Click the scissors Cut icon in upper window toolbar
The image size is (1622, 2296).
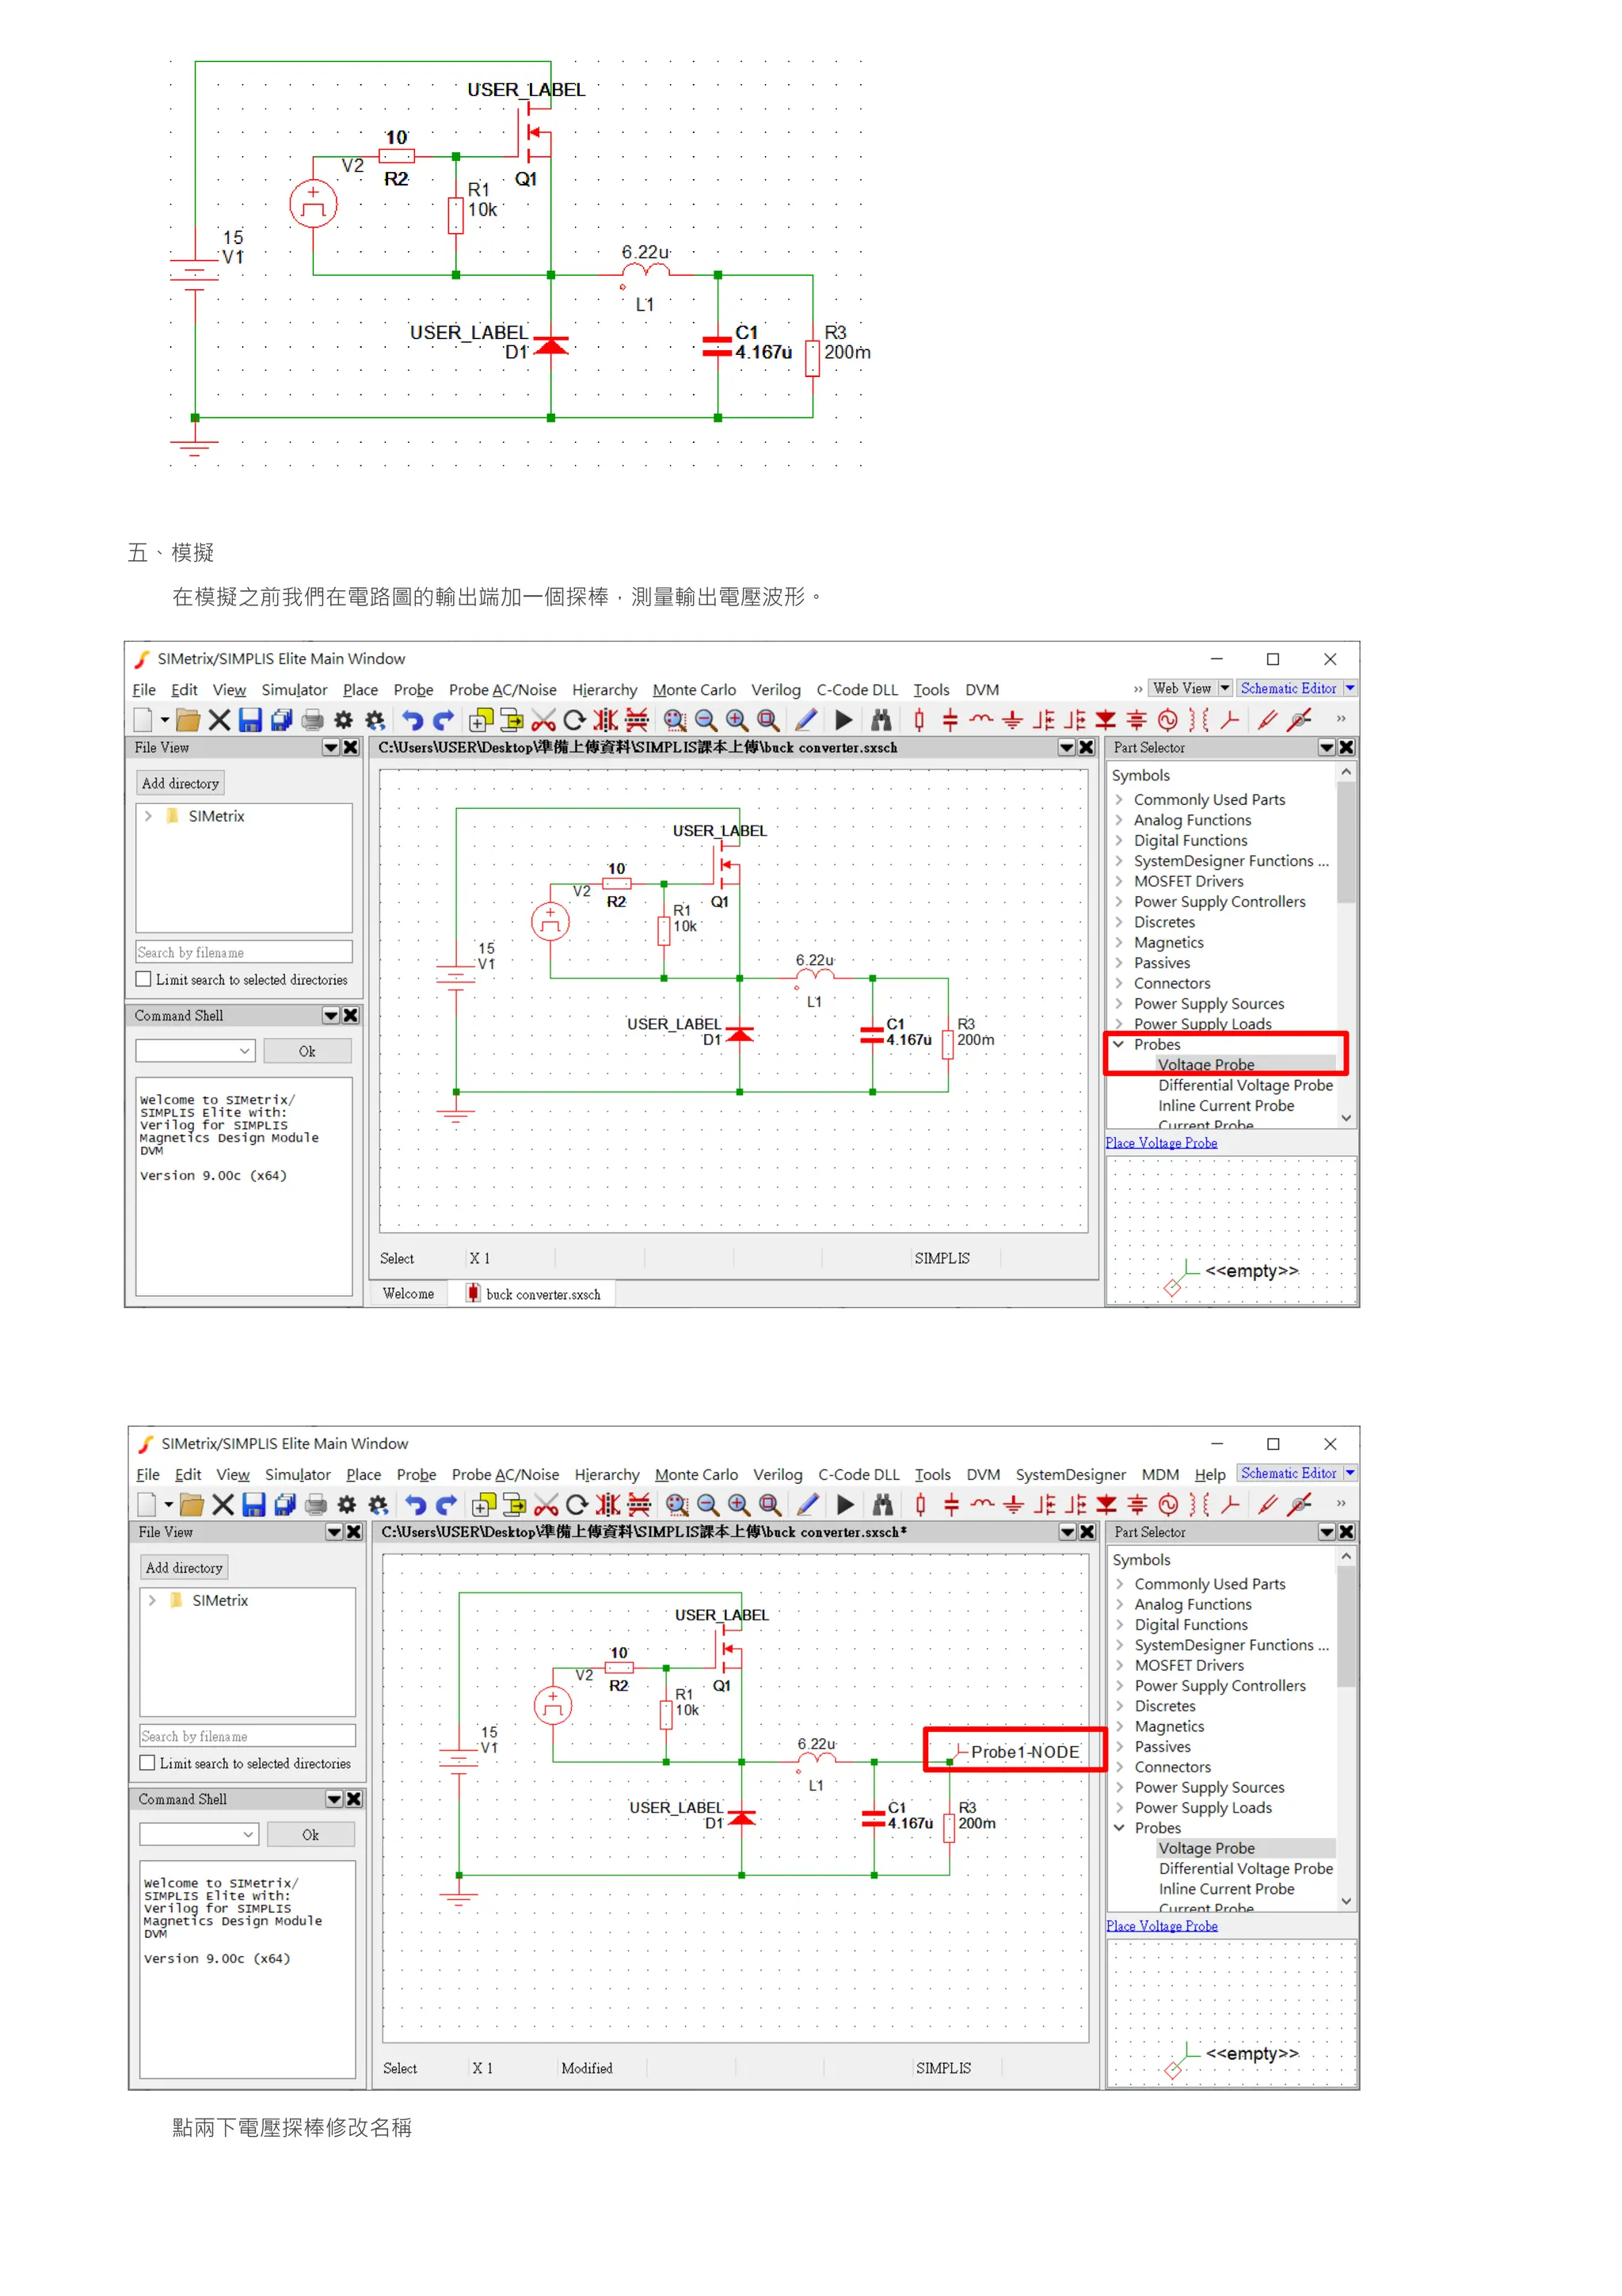[x=543, y=720]
